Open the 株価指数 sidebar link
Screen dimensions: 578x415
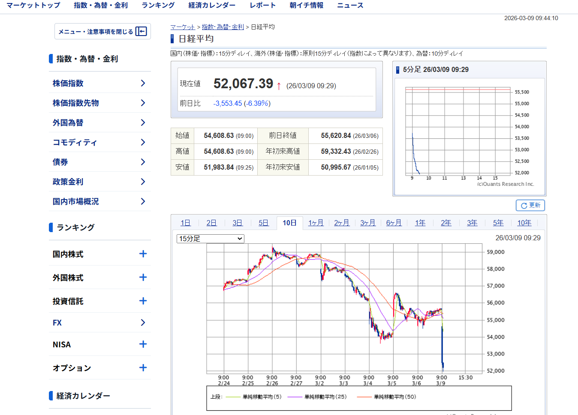tap(68, 83)
